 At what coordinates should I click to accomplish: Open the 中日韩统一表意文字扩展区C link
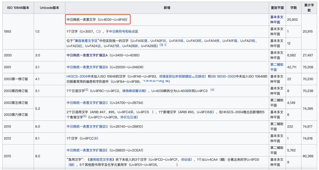coord(87,103)
